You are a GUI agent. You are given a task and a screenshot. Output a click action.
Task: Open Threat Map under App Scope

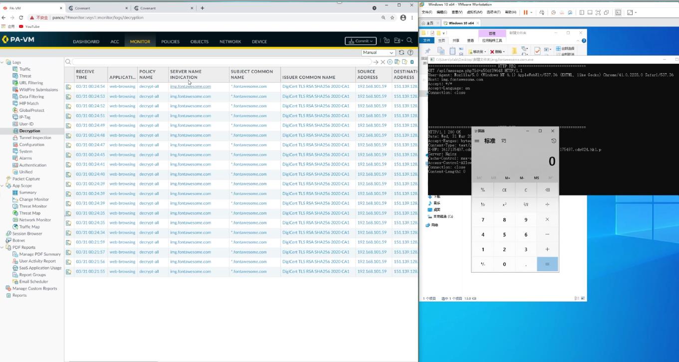pyautogui.click(x=29, y=213)
